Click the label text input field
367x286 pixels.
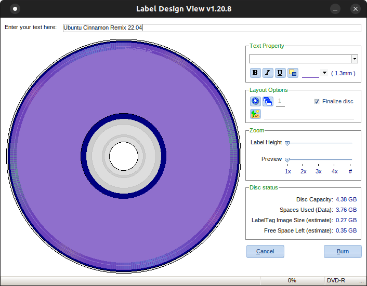(212, 28)
